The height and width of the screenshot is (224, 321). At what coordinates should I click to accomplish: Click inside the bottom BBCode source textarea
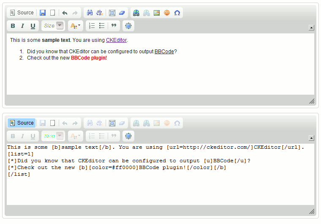[x=160, y=190]
